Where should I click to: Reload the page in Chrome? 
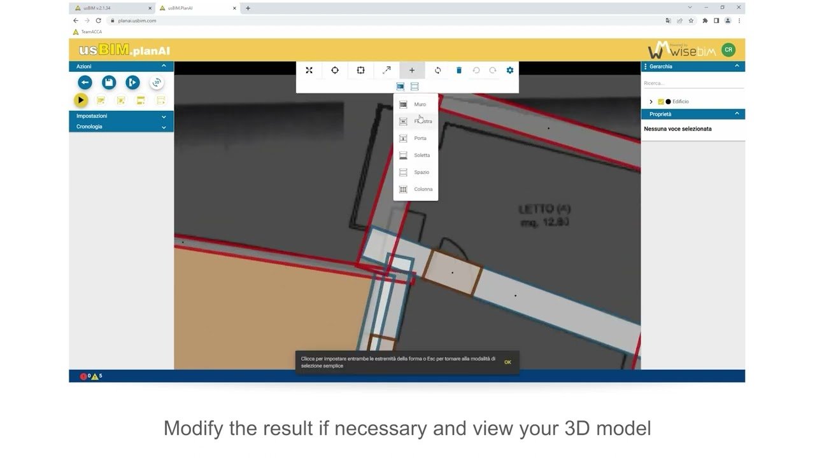pyautogui.click(x=98, y=20)
